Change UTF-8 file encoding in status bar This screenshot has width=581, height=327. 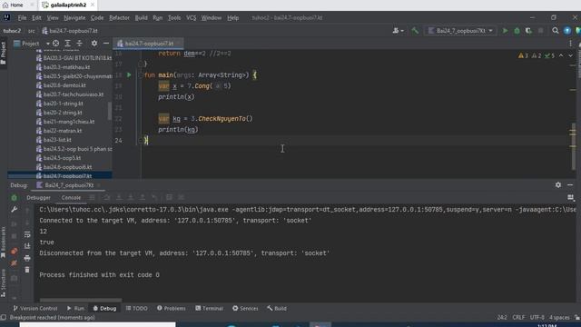(537, 317)
